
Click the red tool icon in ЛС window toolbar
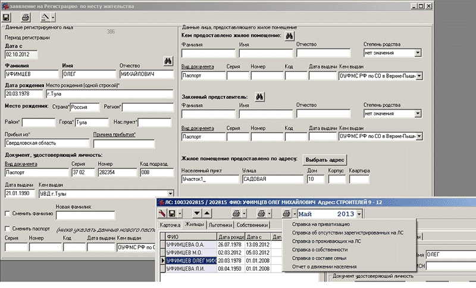(162, 214)
